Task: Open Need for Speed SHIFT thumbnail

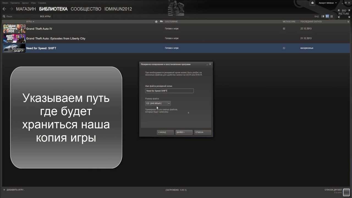Action: pyautogui.click(x=14, y=48)
